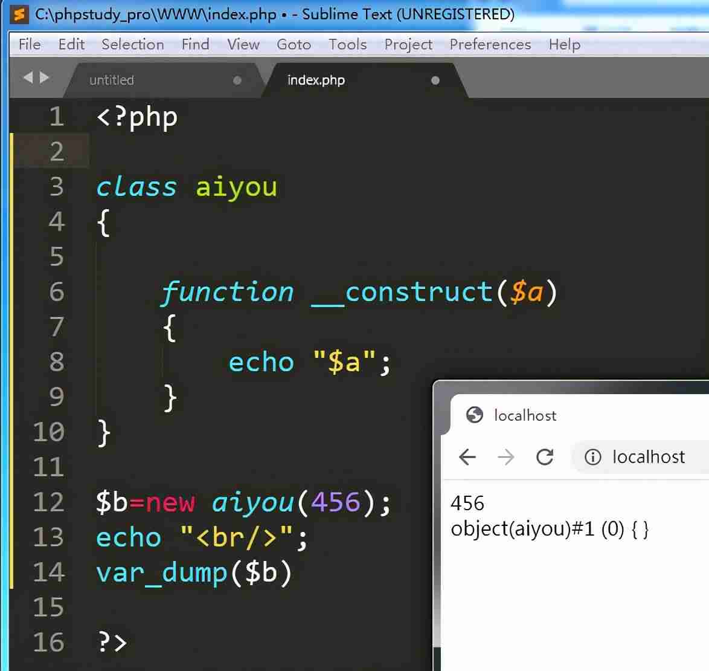Viewport: 709px width, 671px height.
Task: Click the "class" keyword on line 3
Action: point(136,187)
